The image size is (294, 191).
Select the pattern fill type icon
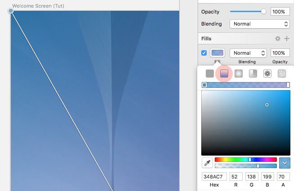tap(267, 74)
